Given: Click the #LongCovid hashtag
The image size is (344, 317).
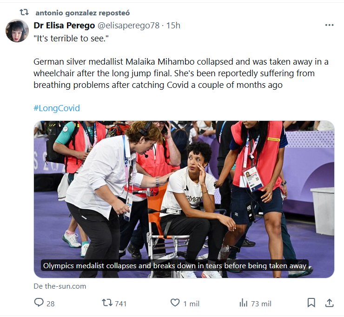Looking at the screenshot, I should (x=57, y=108).
